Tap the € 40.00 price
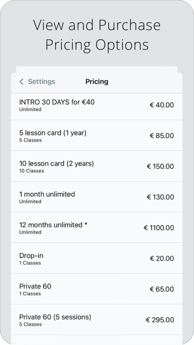This screenshot has height=345, width=194. click(162, 105)
